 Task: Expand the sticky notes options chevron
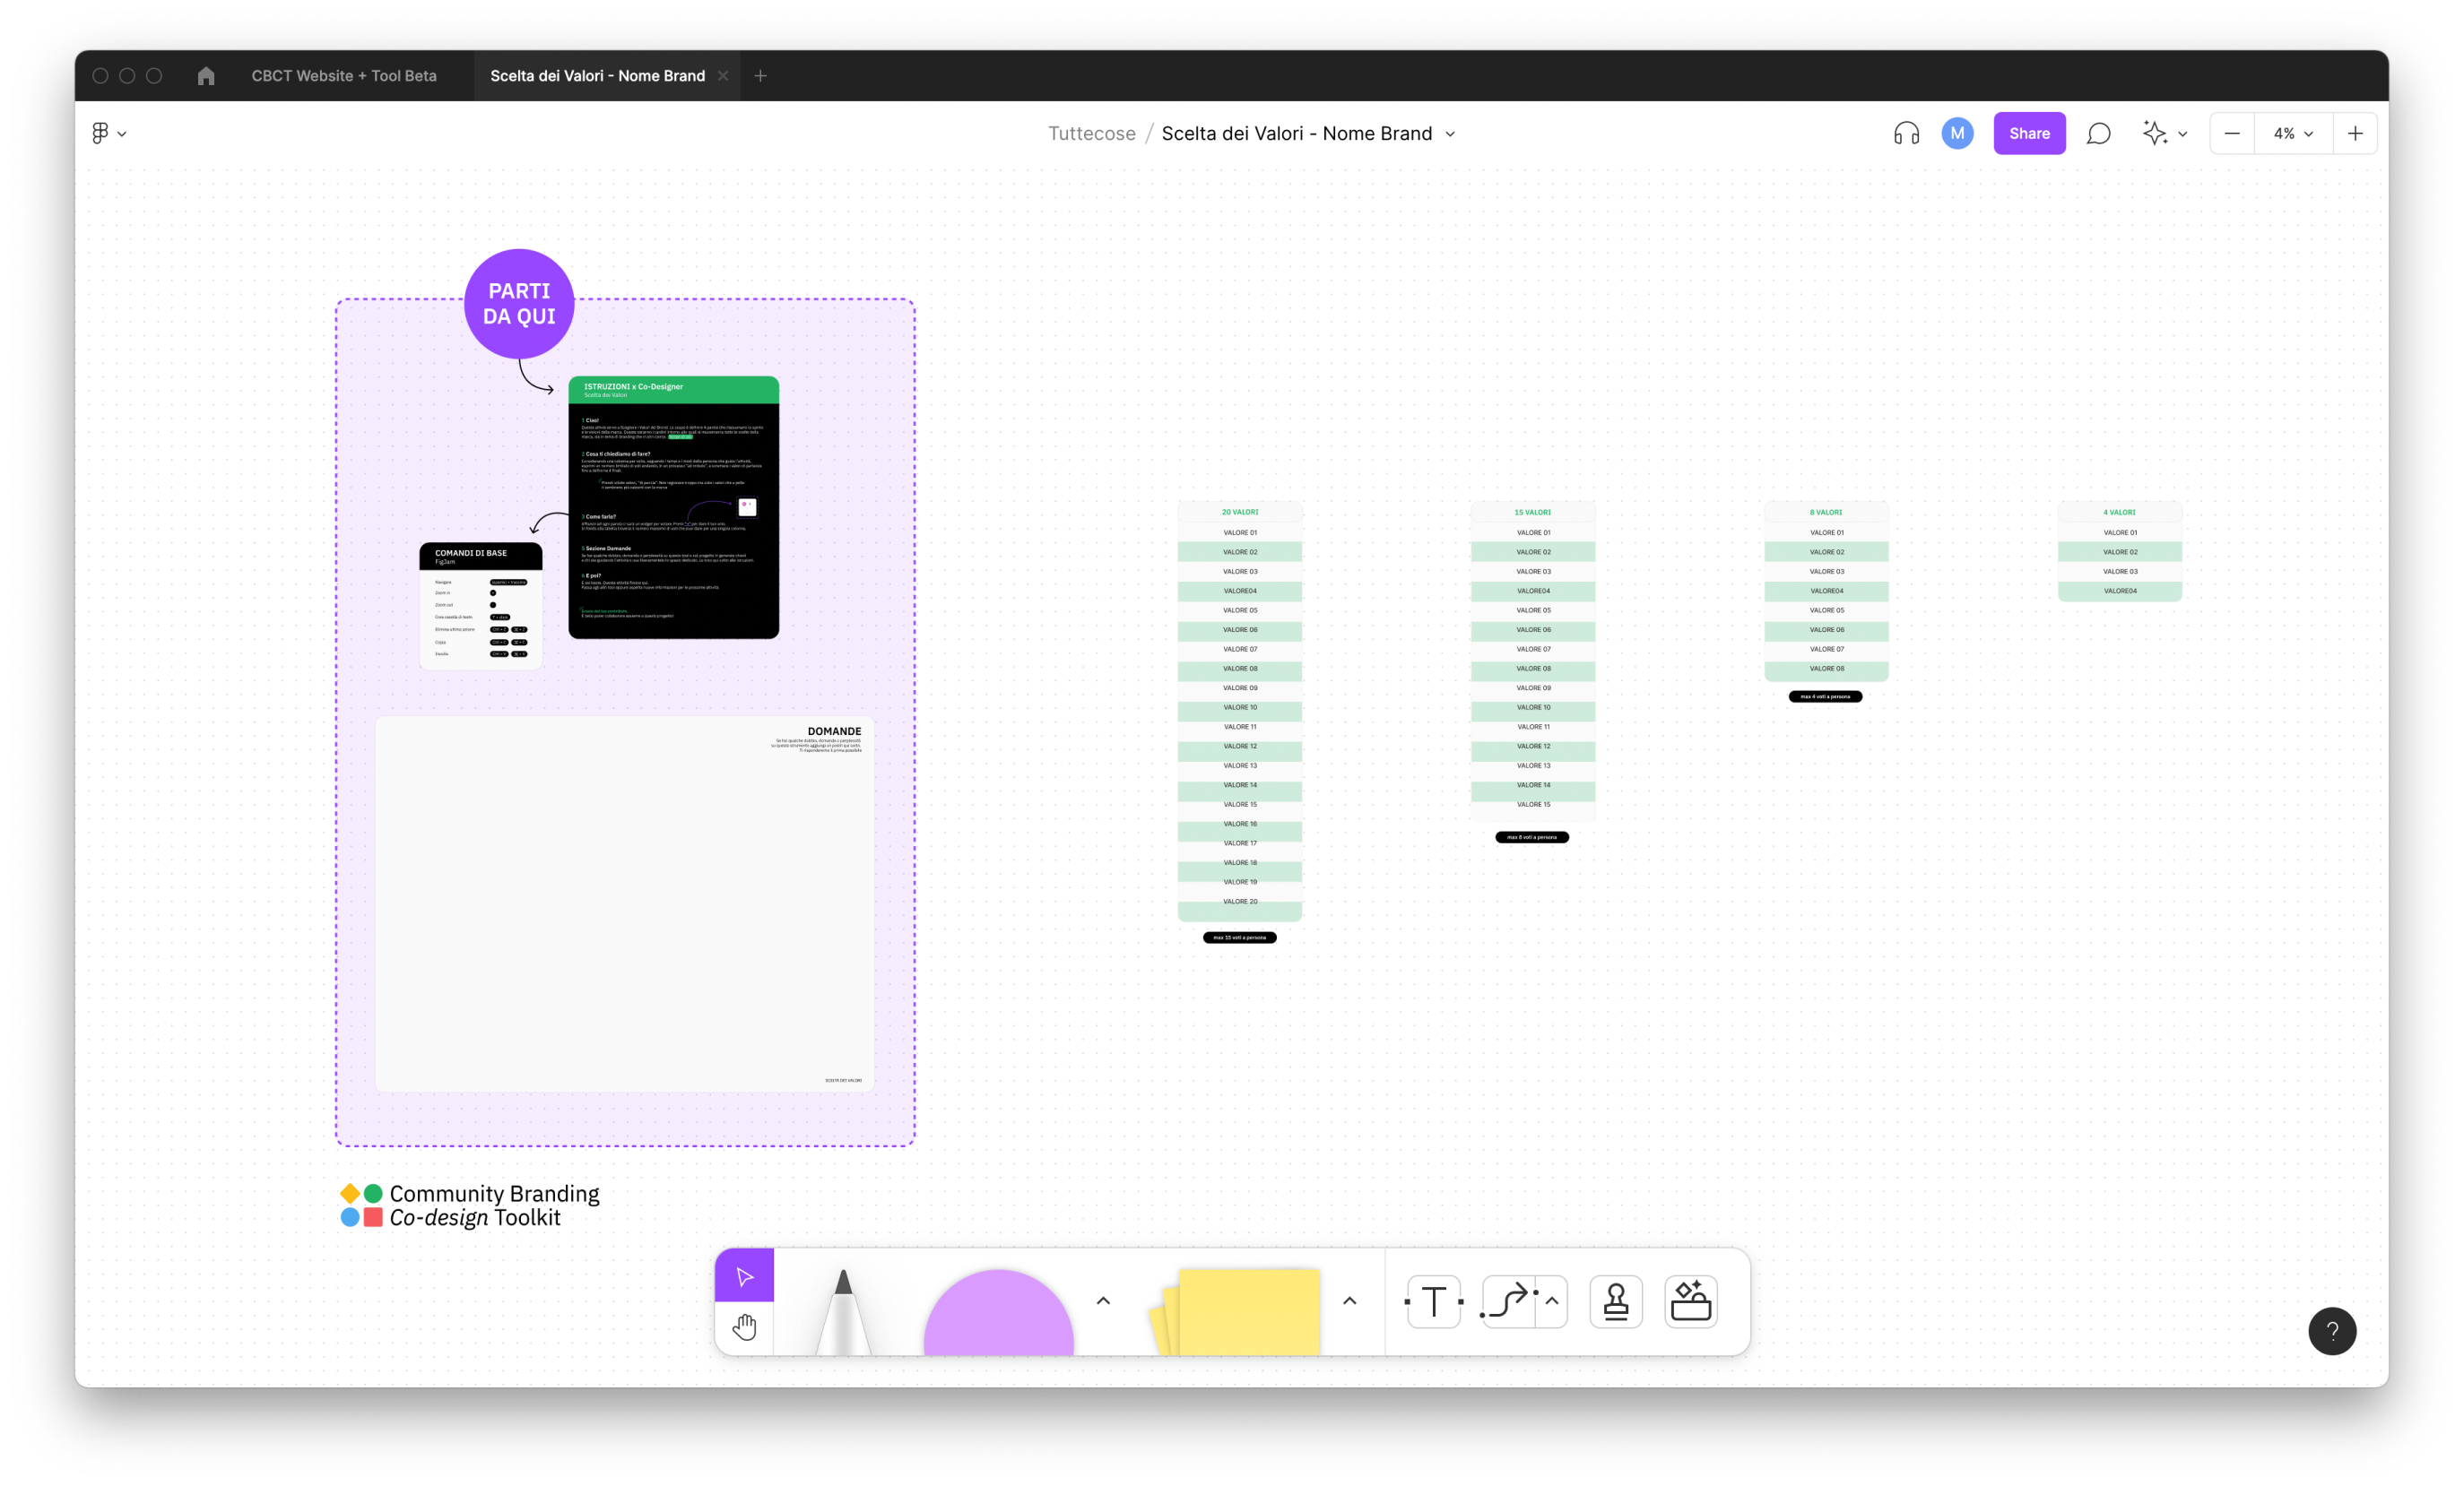click(x=1349, y=1300)
